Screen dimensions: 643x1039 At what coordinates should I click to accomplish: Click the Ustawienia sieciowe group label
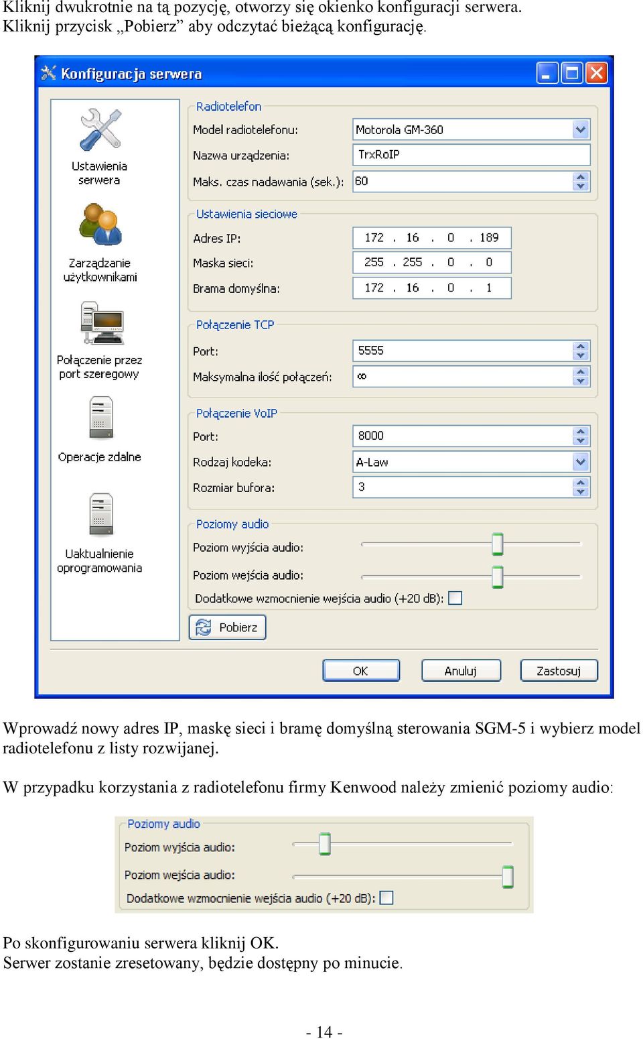246,215
